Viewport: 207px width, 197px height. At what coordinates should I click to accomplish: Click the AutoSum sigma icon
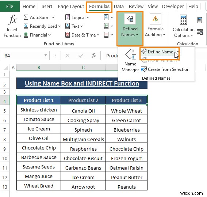tap(26, 17)
